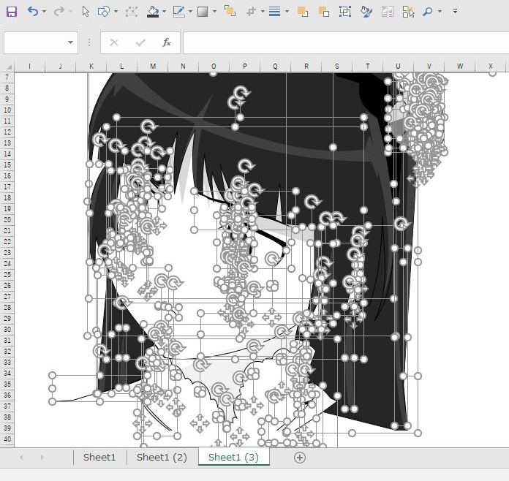Screen dimensions: 509x481
Task: Click the formula bar resize dots handle
Action: point(89,42)
